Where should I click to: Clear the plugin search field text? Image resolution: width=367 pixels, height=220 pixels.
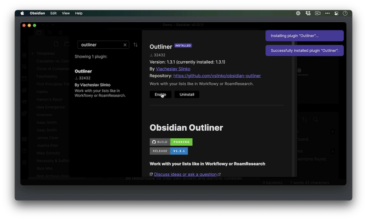coord(125,45)
